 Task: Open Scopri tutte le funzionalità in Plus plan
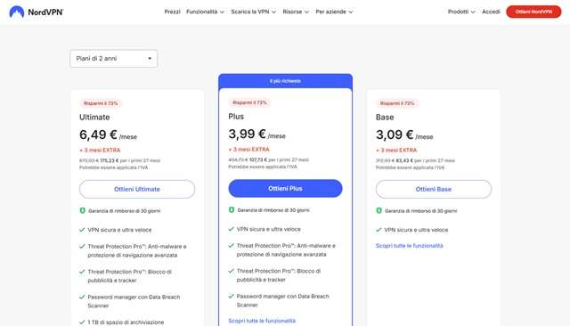(x=262, y=321)
